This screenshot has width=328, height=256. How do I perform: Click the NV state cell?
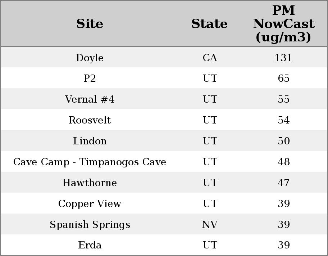click(x=210, y=225)
